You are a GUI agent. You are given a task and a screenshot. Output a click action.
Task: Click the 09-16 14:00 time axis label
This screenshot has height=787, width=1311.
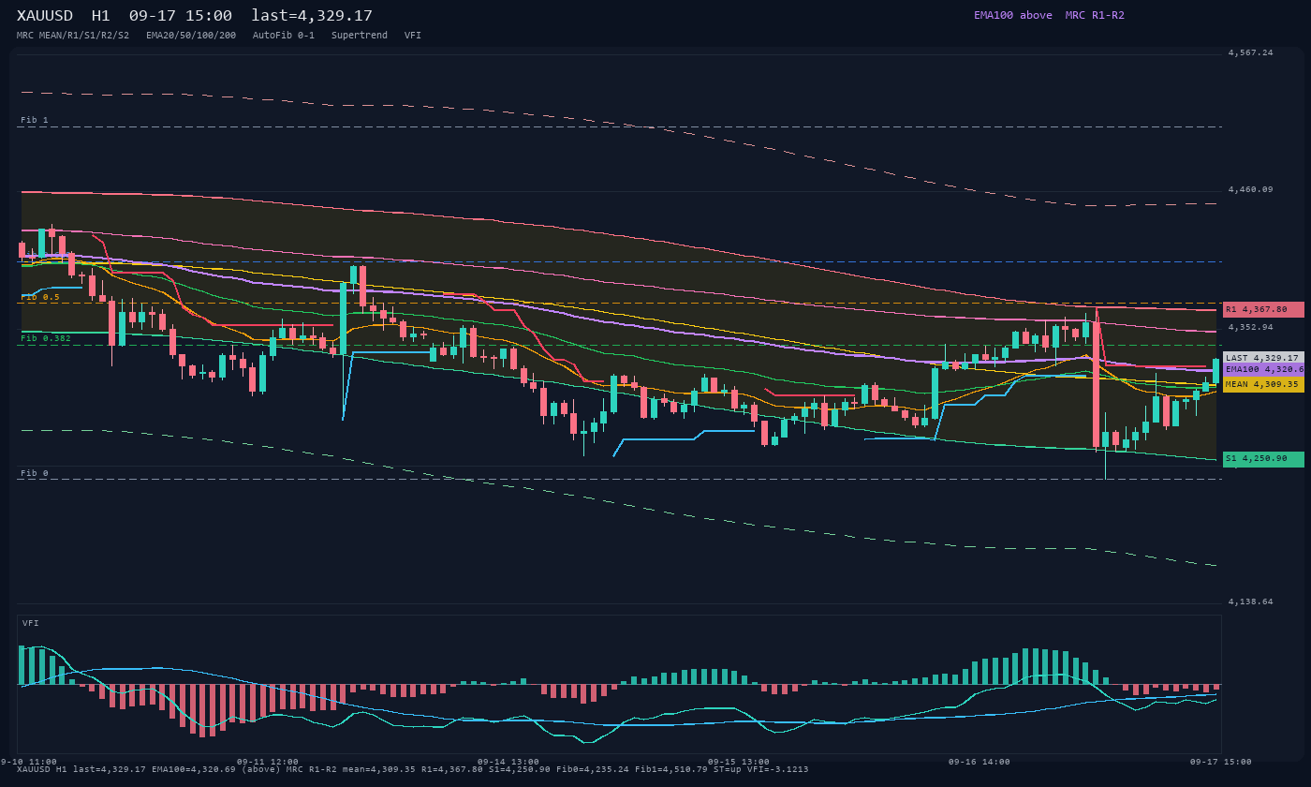[x=979, y=762]
